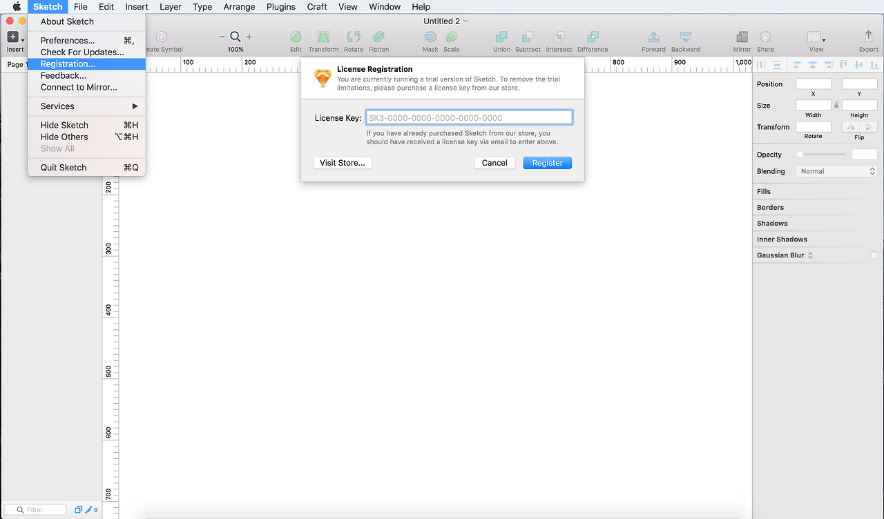Select the Transform tool icon
The width and height of the screenshot is (884, 519).
point(323,37)
